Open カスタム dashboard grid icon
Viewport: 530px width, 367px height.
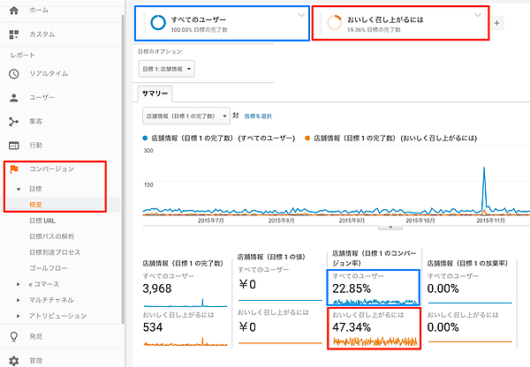[x=13, y=34]
